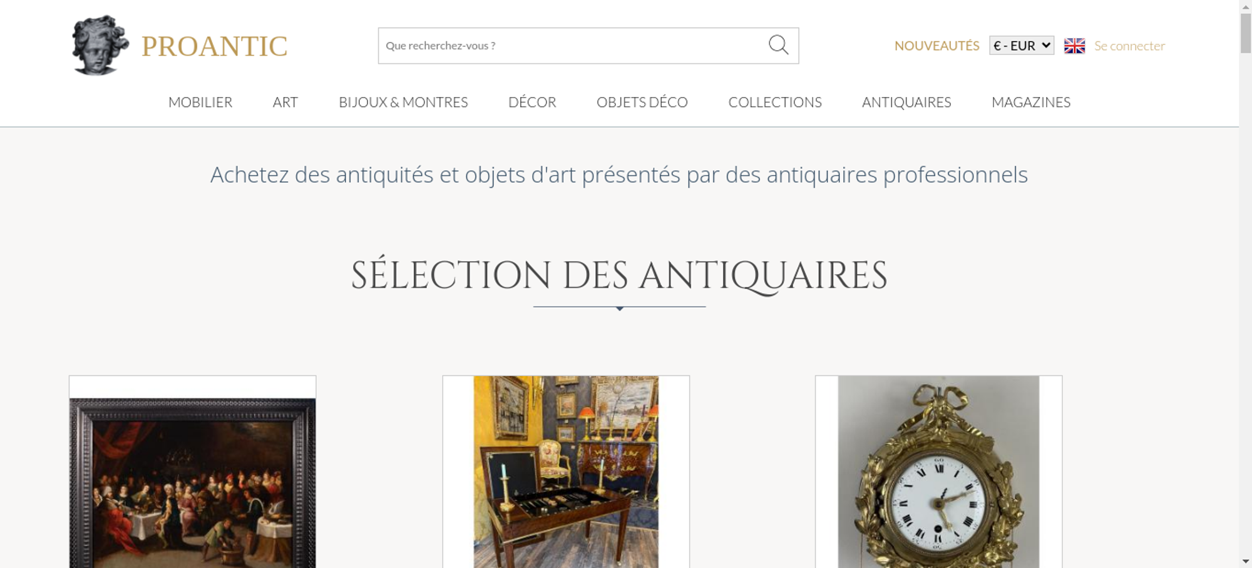Open Bijoux & Montres menu
Image resolution: width=1252 pixels, height=568 pixels.
coord(403,102)
